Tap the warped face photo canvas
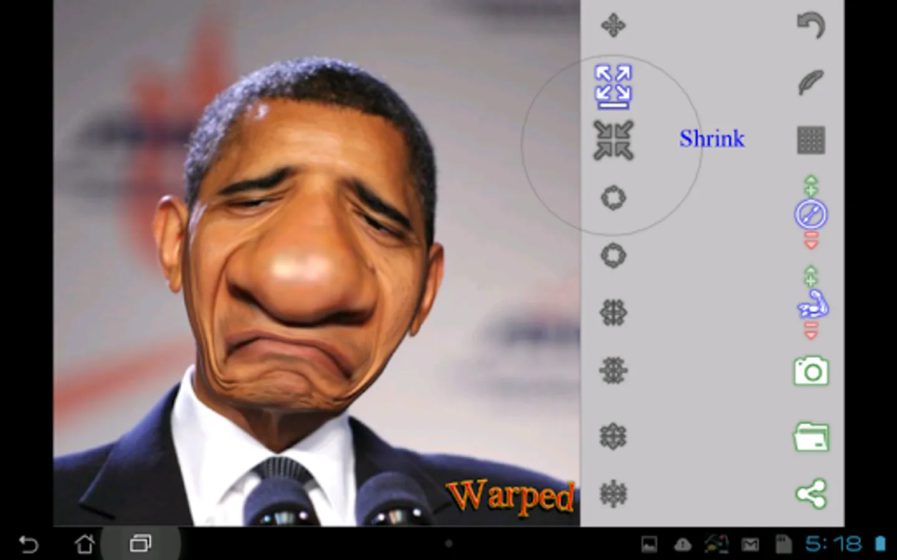 316,263
